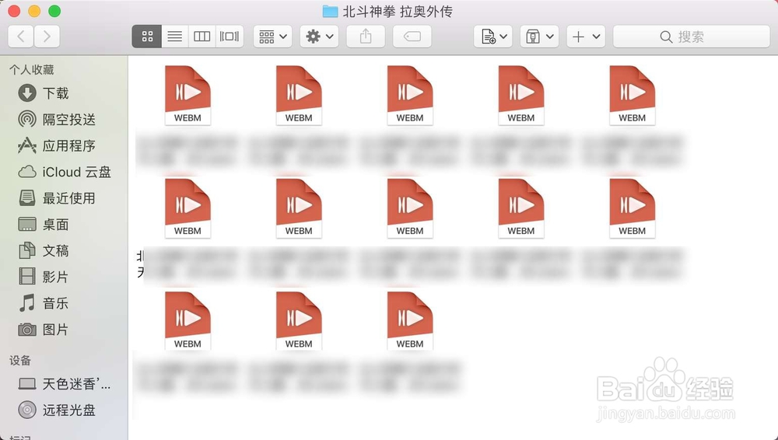Open iCloud 云盘 in the sidebar
The width and height of the screenshot is (778, 440).
[64, 172]
